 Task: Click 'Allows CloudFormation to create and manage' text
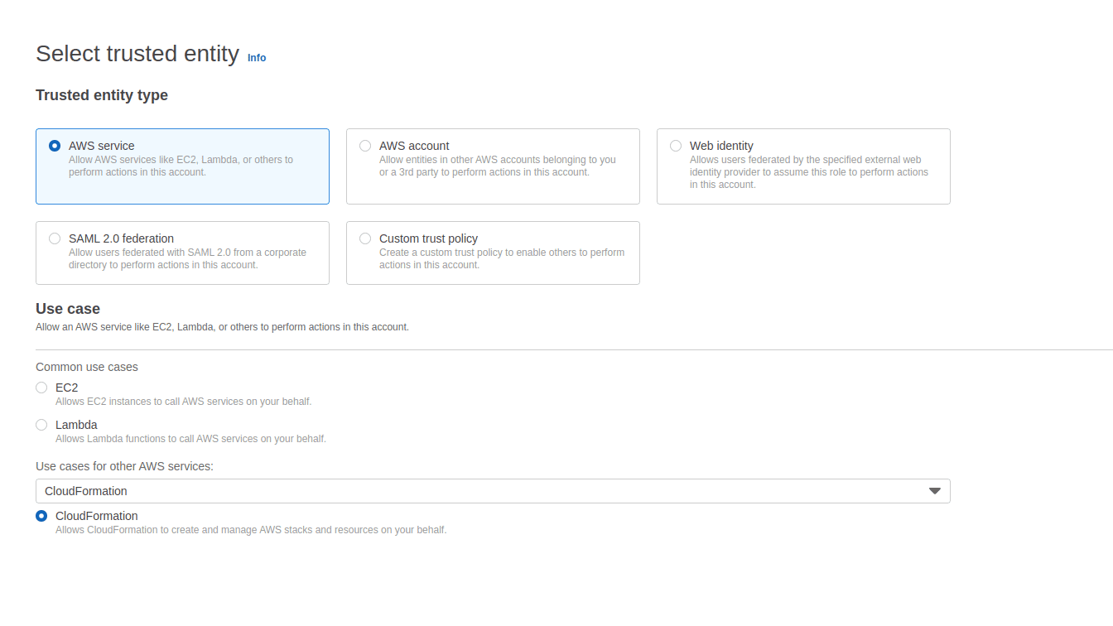(251, 530)
